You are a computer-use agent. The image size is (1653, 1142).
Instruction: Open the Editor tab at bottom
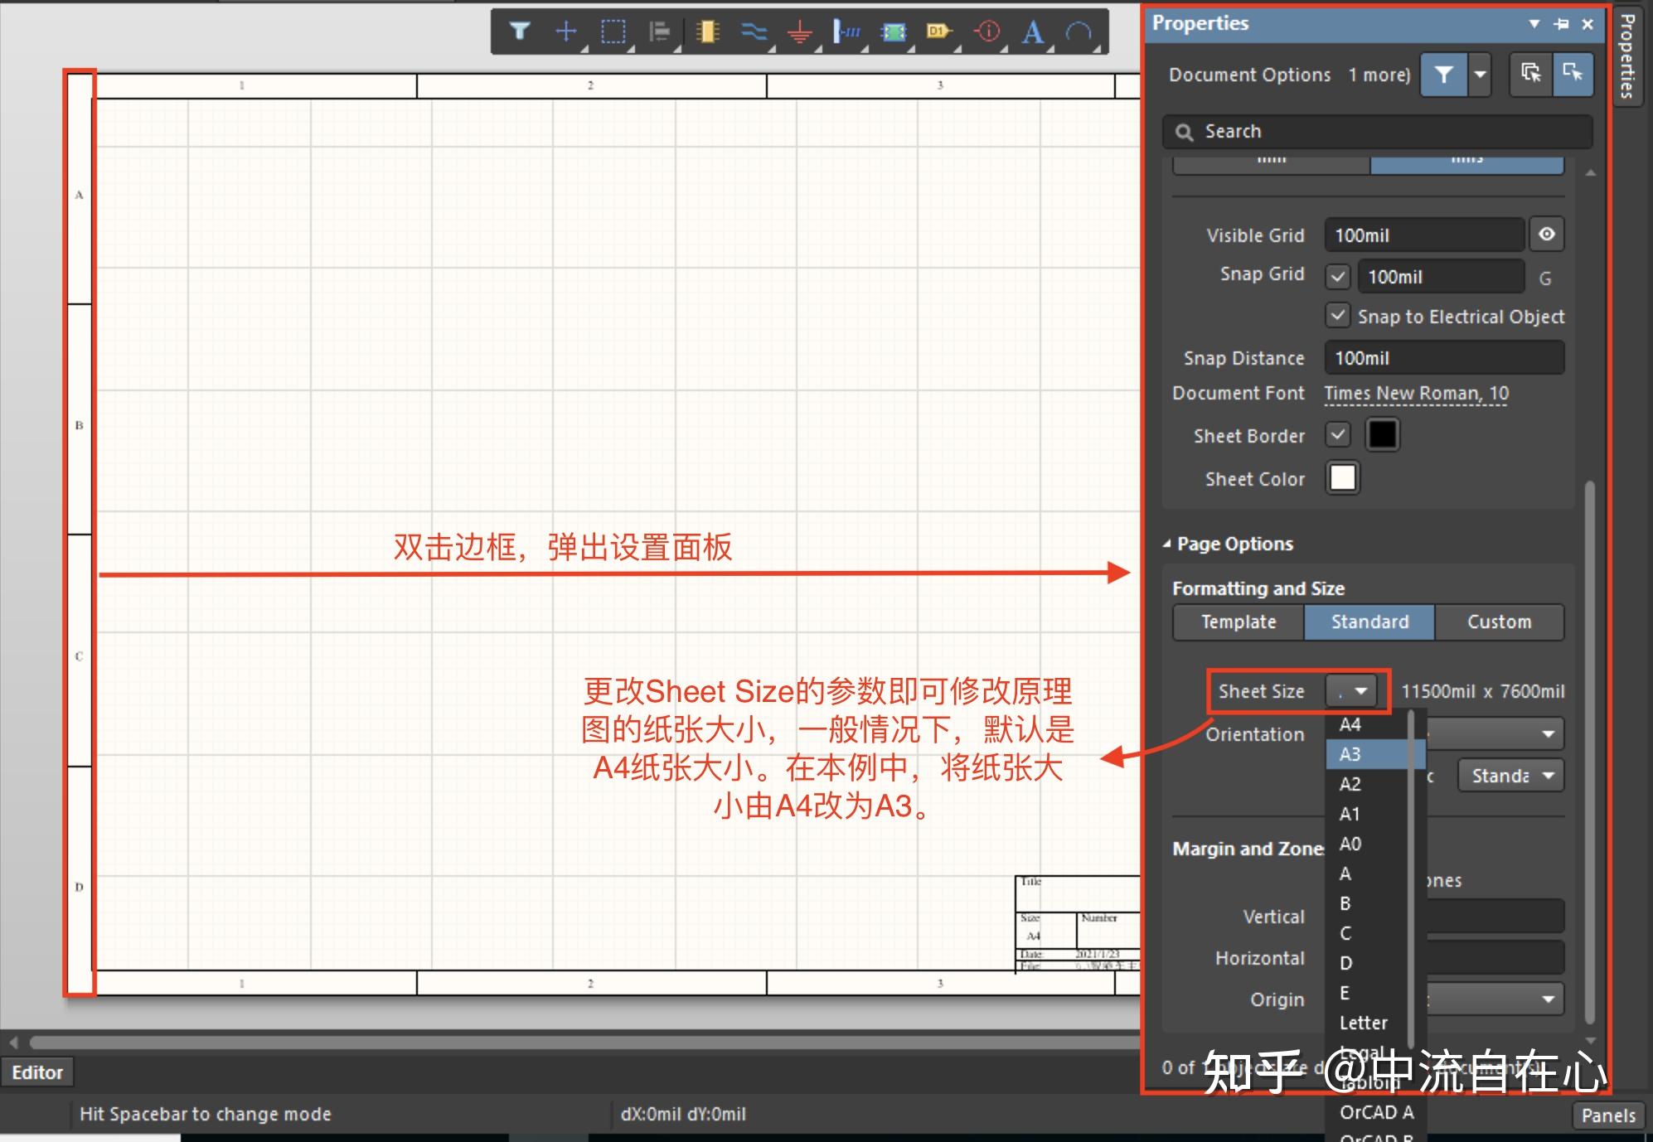[x=37, y=1072]
